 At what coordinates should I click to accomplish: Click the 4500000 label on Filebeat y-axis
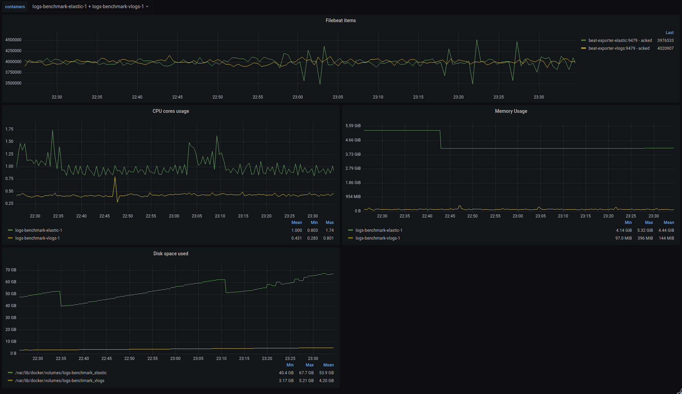click(13, 40)
